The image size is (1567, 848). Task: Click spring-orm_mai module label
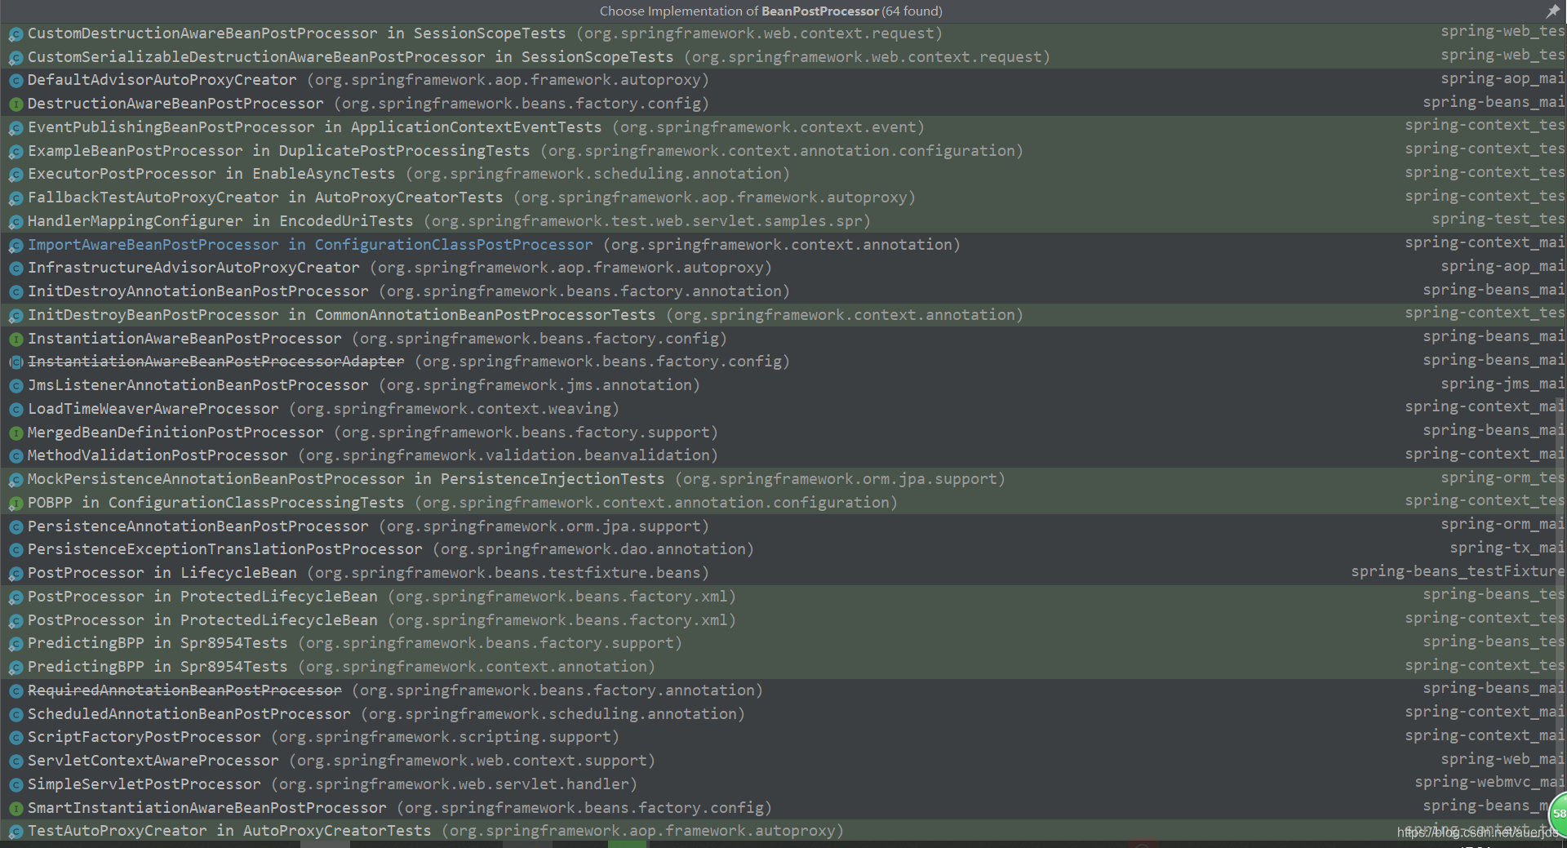[1503, 524]
